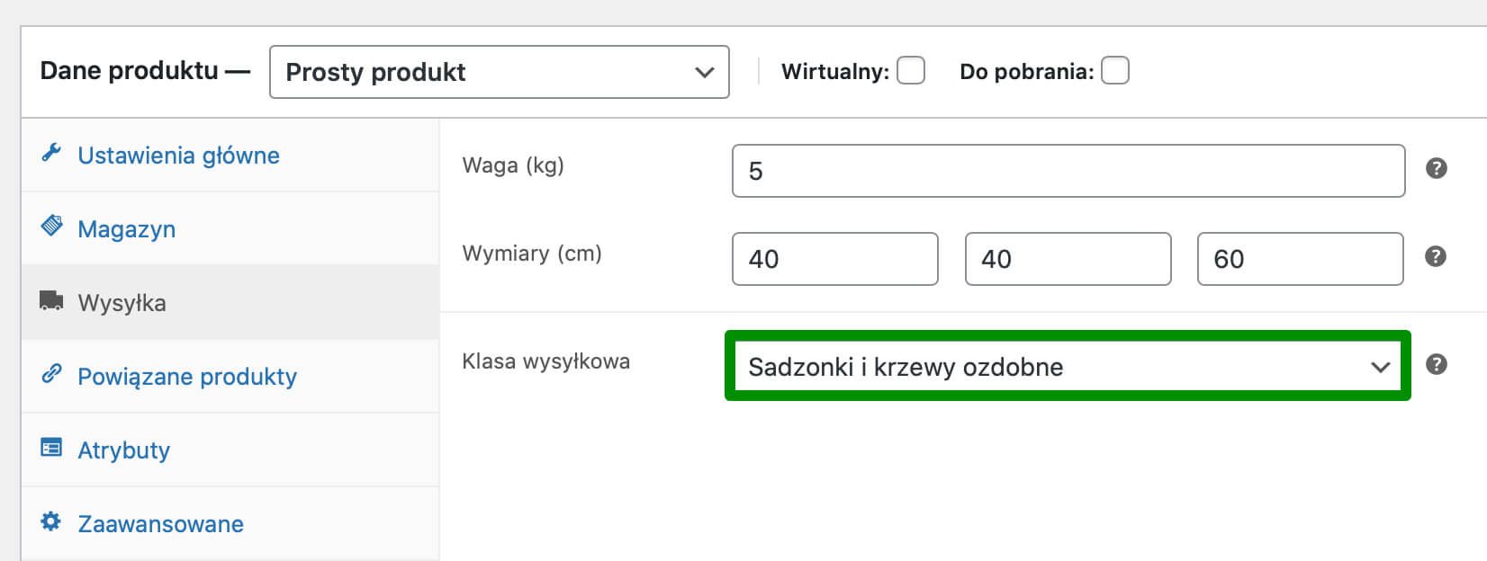Viewport: 1487px width, 561px height.
Task: Click the help icon next to Wymiary fields
Action: click(1436, 256)
